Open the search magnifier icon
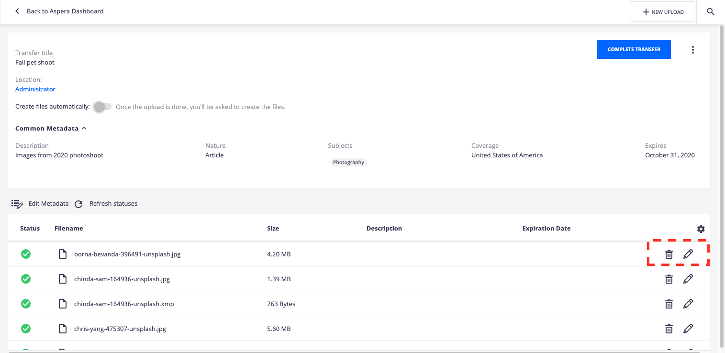The width and height of the screenshot is (725, 353). (711, 12)
